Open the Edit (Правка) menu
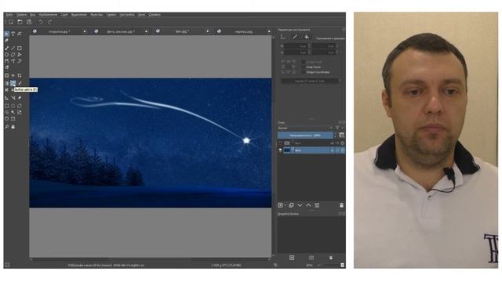The height and width of the screenshot is (282, 502). 21,15
